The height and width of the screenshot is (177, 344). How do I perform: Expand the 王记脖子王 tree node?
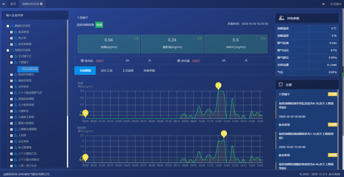[x=11, y=56]
